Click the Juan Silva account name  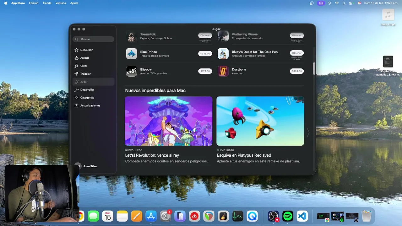click(x=90, y=166)
